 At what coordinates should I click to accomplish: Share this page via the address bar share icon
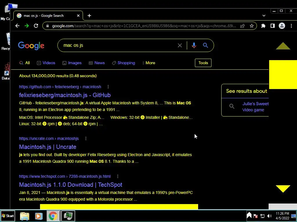click(x=242, y=26)
